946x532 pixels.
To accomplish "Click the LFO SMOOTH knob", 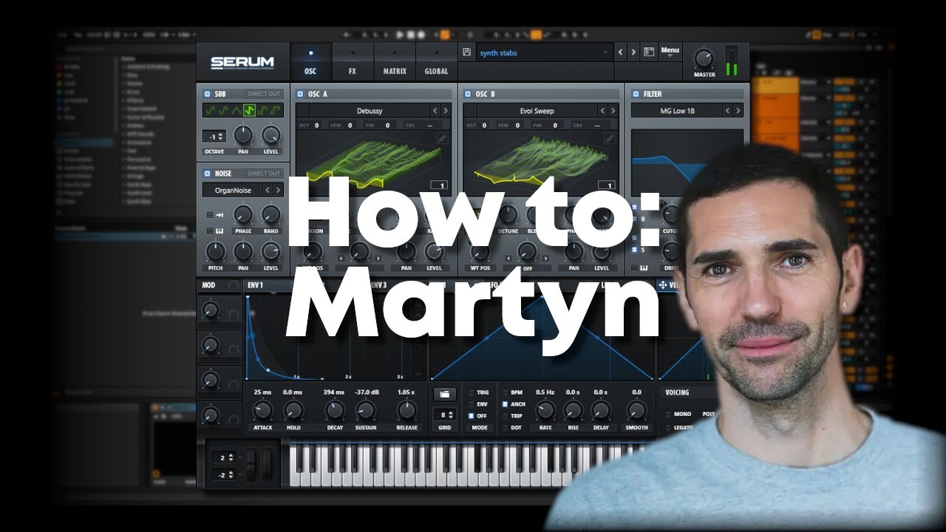I will [636, 410].
